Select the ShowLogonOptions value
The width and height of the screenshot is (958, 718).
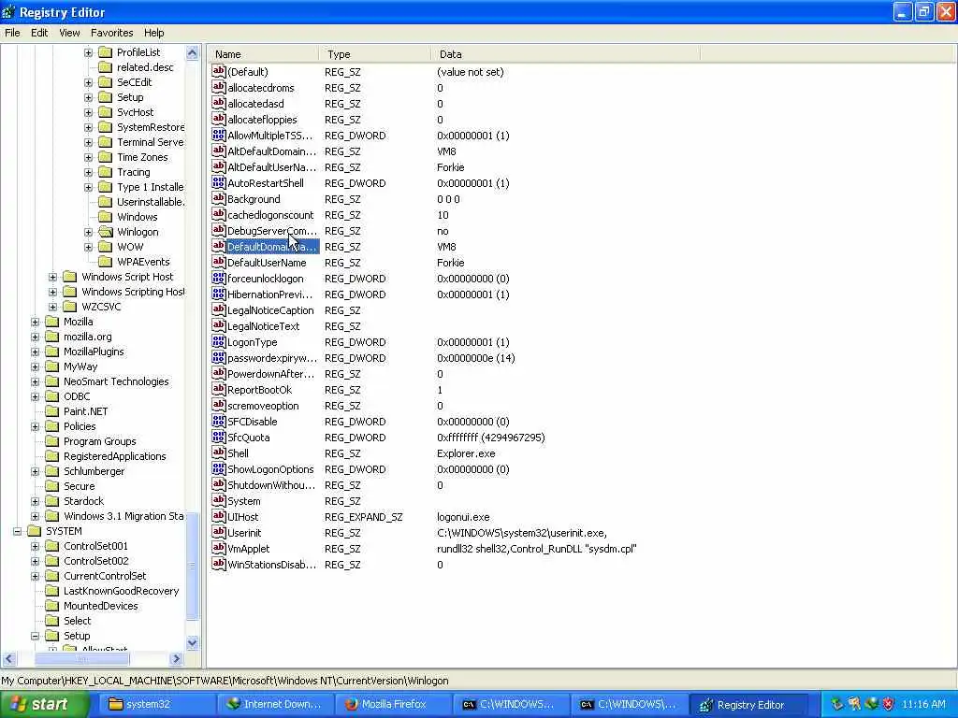[270, 469]
